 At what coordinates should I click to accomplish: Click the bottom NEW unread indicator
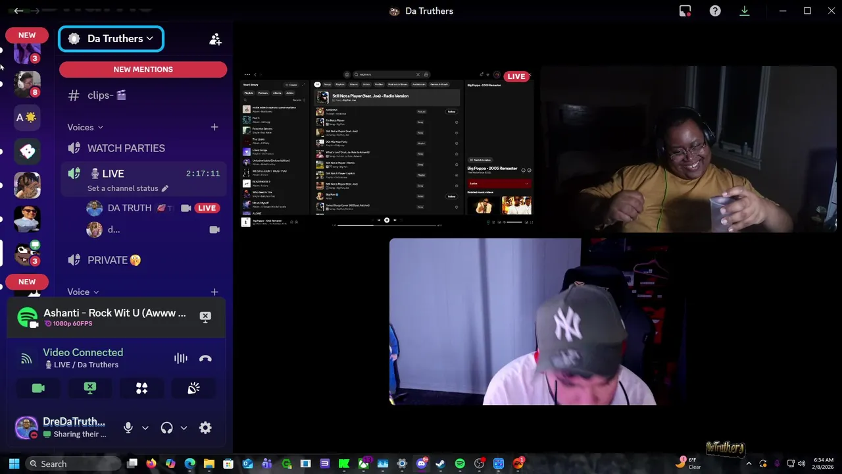tap(27, 282)
